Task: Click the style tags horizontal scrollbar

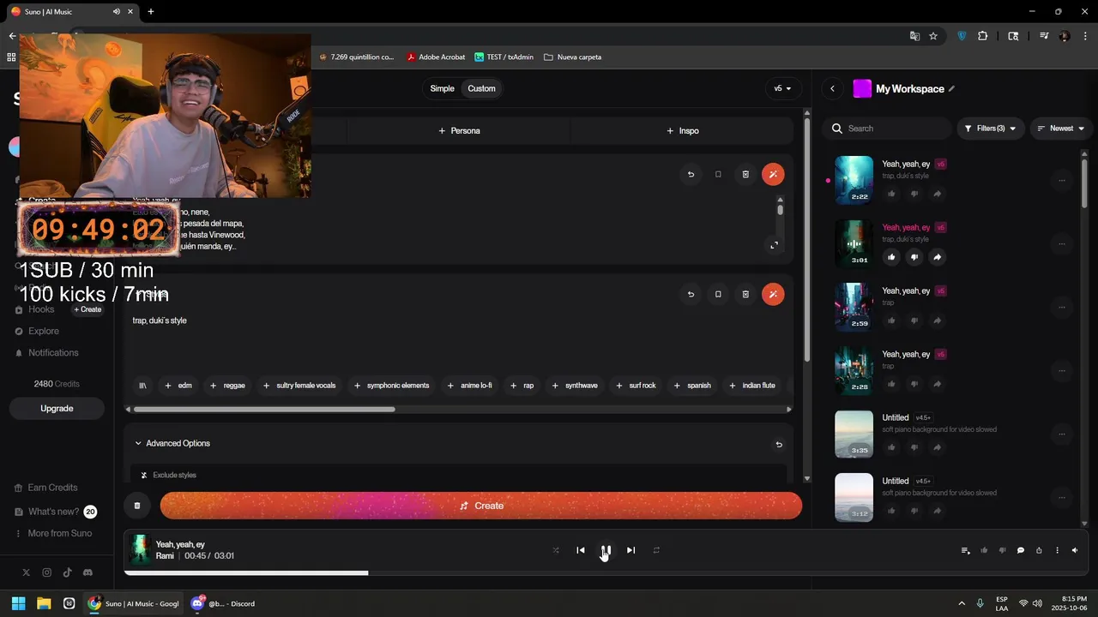Action: (264, 409)
